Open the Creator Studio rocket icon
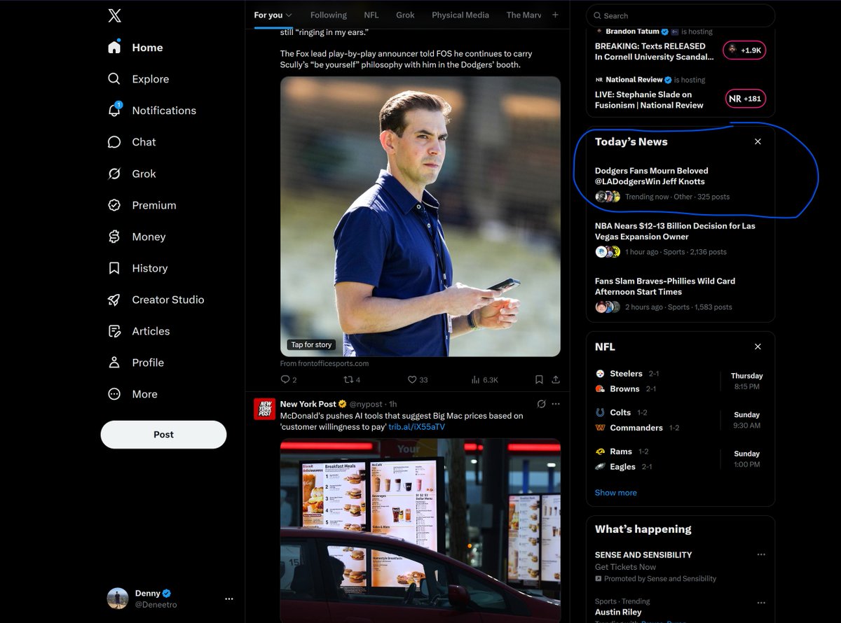Screen dimensions: 841x623 pyautogui.click(x=114, y=300)
